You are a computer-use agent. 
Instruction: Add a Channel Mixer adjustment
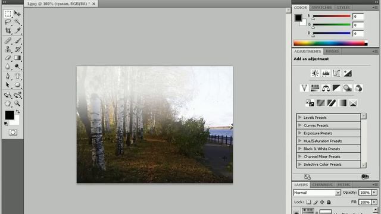(358, 88)
